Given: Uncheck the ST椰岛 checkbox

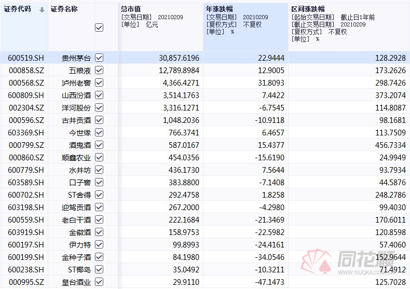Looking at the screenshot, I should 99,269.
